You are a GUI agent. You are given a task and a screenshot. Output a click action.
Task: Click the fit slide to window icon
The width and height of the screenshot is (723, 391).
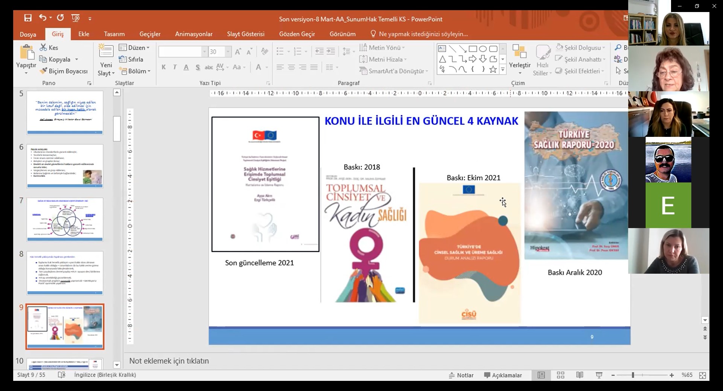[702, 375]
